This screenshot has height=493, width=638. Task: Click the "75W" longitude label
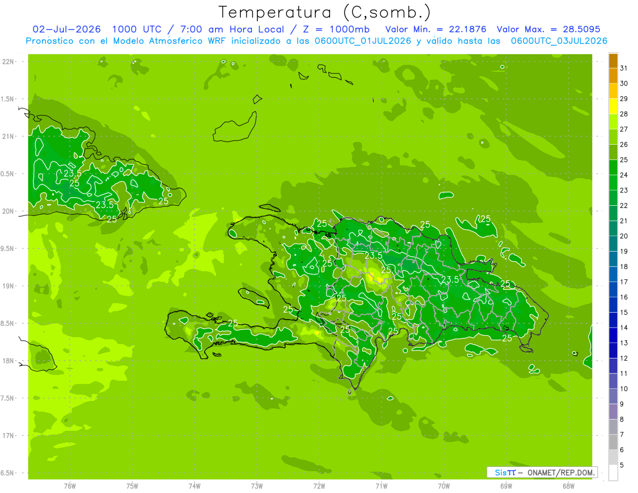(132, 486)
